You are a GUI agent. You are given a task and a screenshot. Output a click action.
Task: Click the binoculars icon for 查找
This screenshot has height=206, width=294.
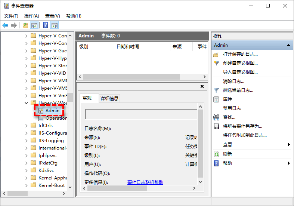point(216,117)
